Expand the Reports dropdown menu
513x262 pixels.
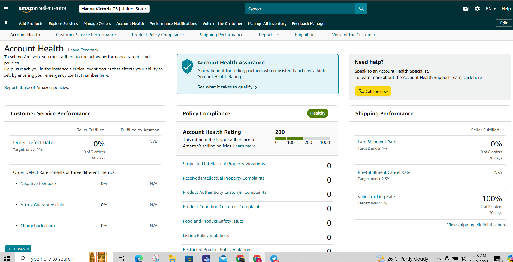click(269, 35)
